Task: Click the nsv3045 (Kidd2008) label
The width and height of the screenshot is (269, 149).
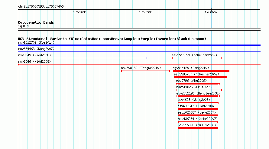Action: pos(34,55)
